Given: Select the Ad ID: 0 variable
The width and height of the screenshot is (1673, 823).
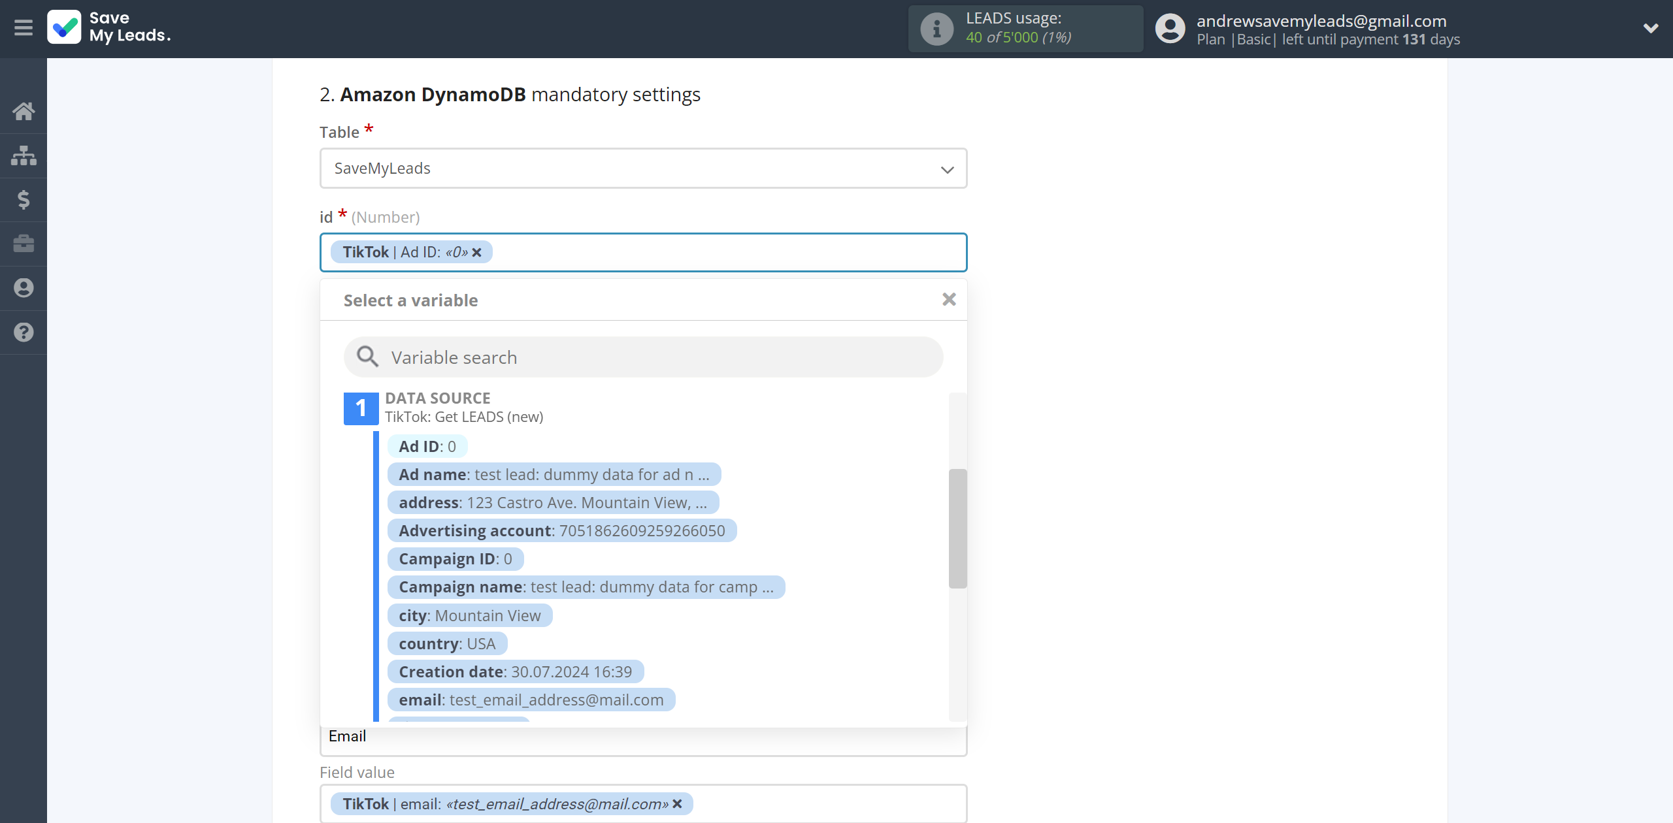Looking at the screenshot, I should [427, 446].
